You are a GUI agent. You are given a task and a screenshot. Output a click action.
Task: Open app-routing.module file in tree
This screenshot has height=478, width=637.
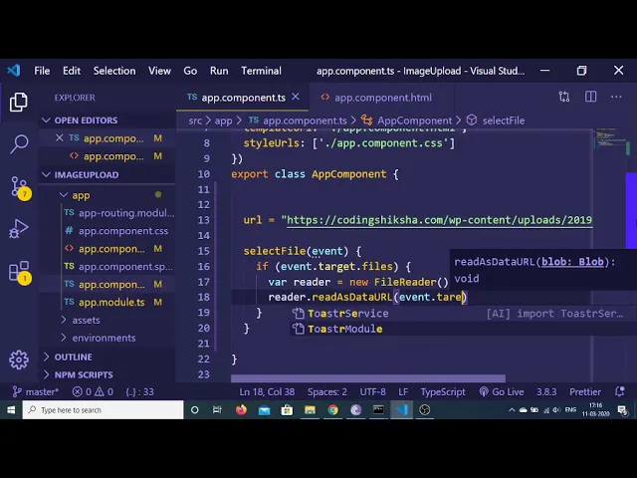(126, 213)
